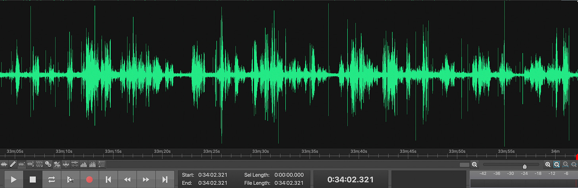Click the Play button

(x=13, y=179)
